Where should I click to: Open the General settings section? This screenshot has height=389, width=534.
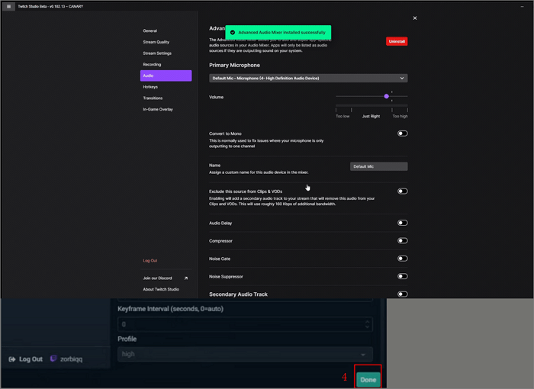(x=150, y=31)
